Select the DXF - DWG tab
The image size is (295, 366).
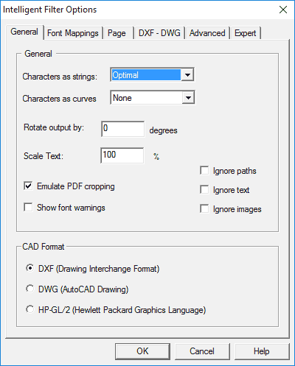[x=159, y=33]
